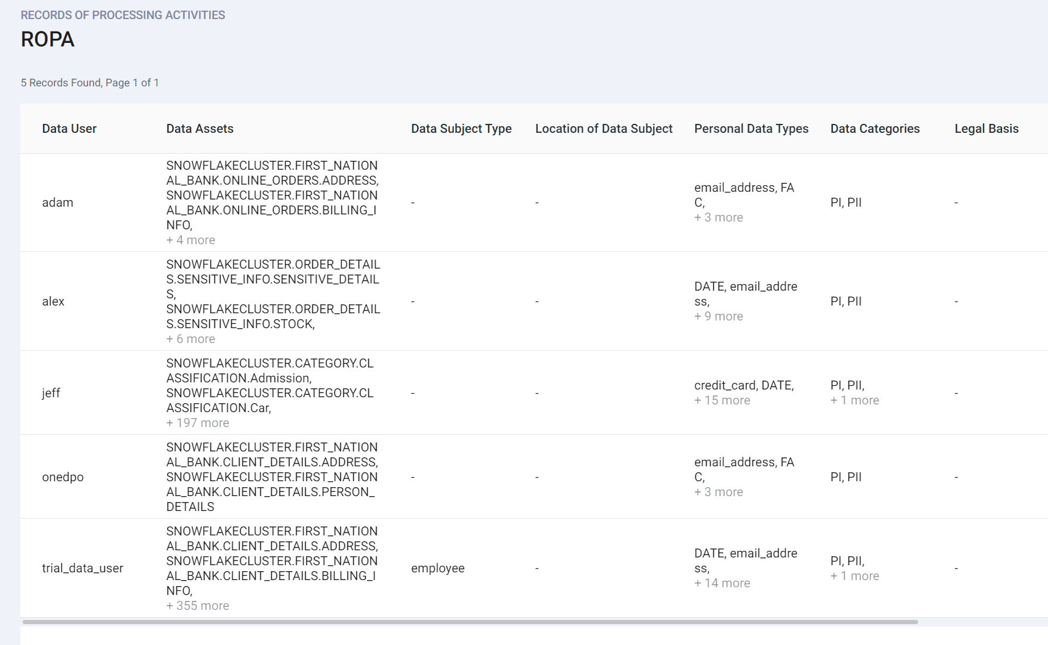Click the Personal Data Types column header

[751, 128]
